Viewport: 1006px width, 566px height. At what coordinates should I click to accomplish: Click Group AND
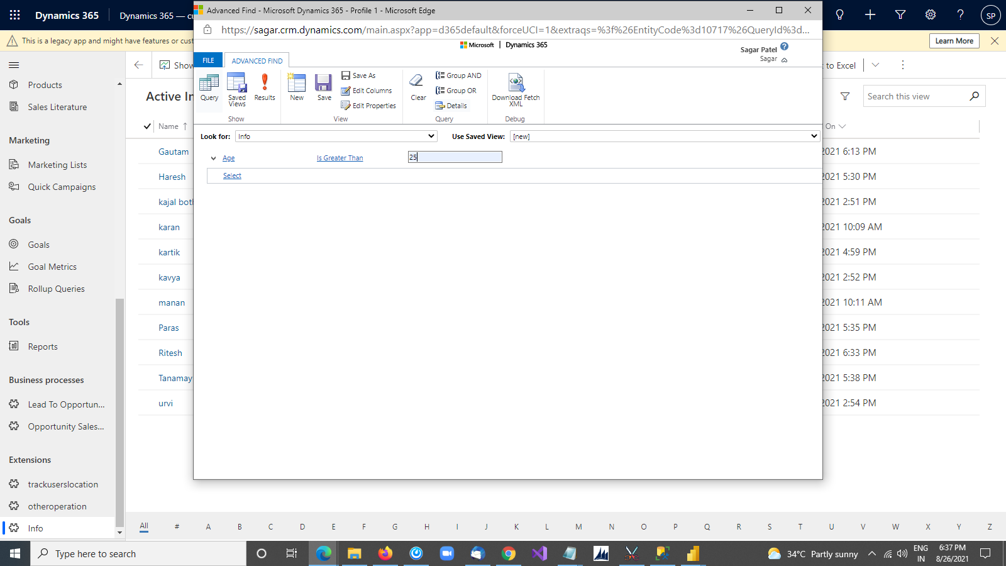458,75
